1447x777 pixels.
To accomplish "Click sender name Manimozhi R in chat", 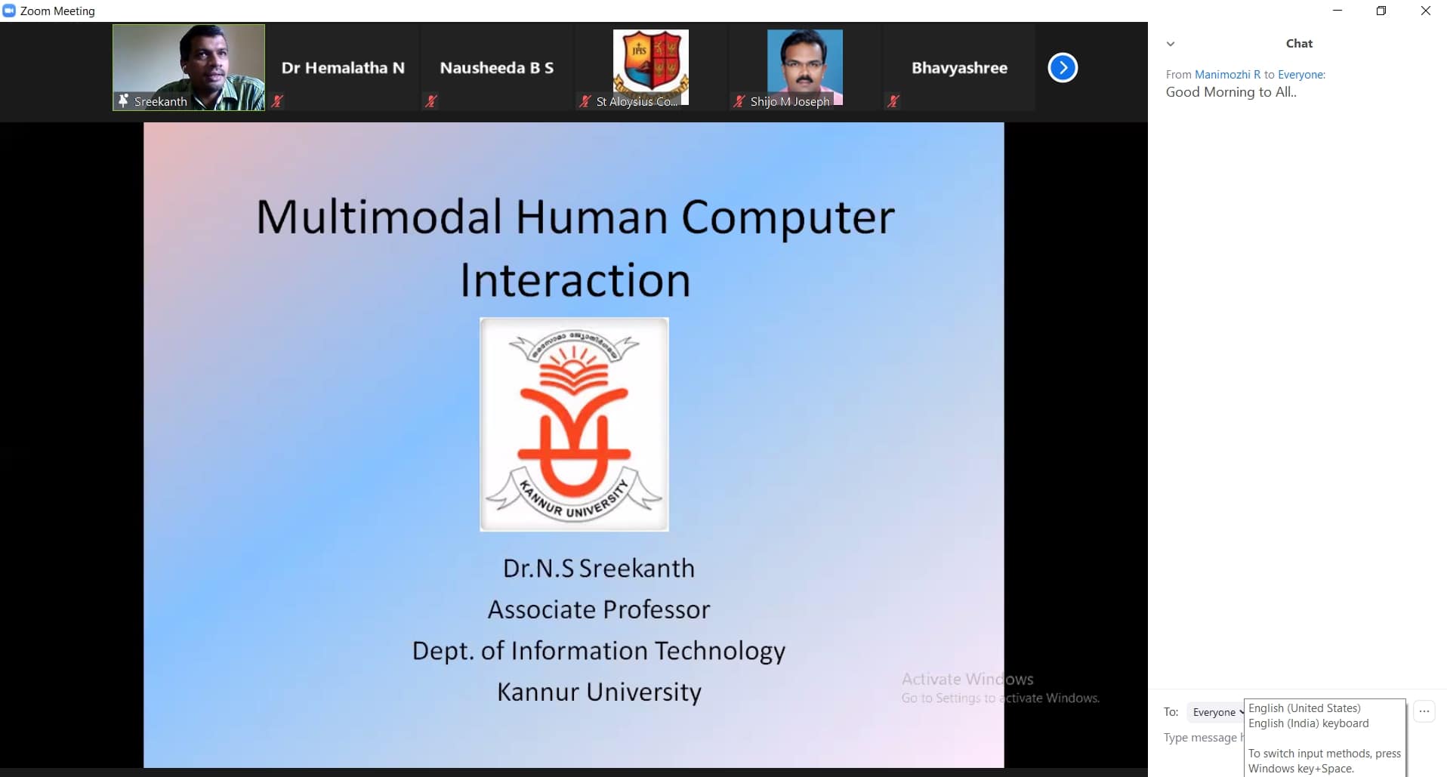I will [x=1227, y=75].
